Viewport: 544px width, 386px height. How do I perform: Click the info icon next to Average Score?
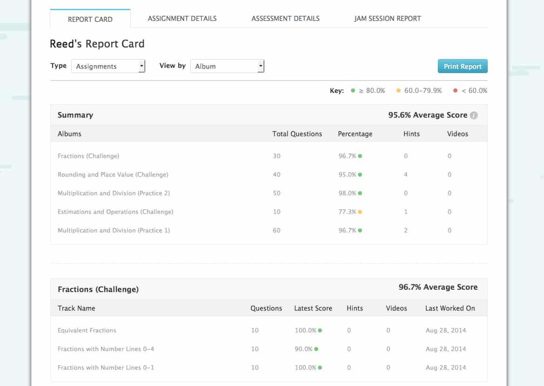point(474,115)
